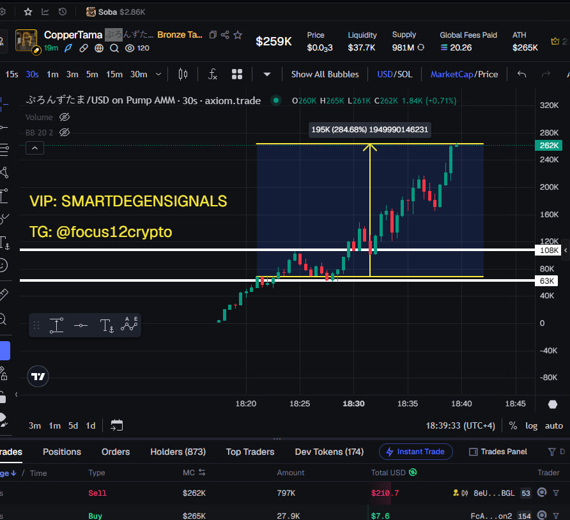Select the 1m range at chart bottom

[x=54, y=426]
